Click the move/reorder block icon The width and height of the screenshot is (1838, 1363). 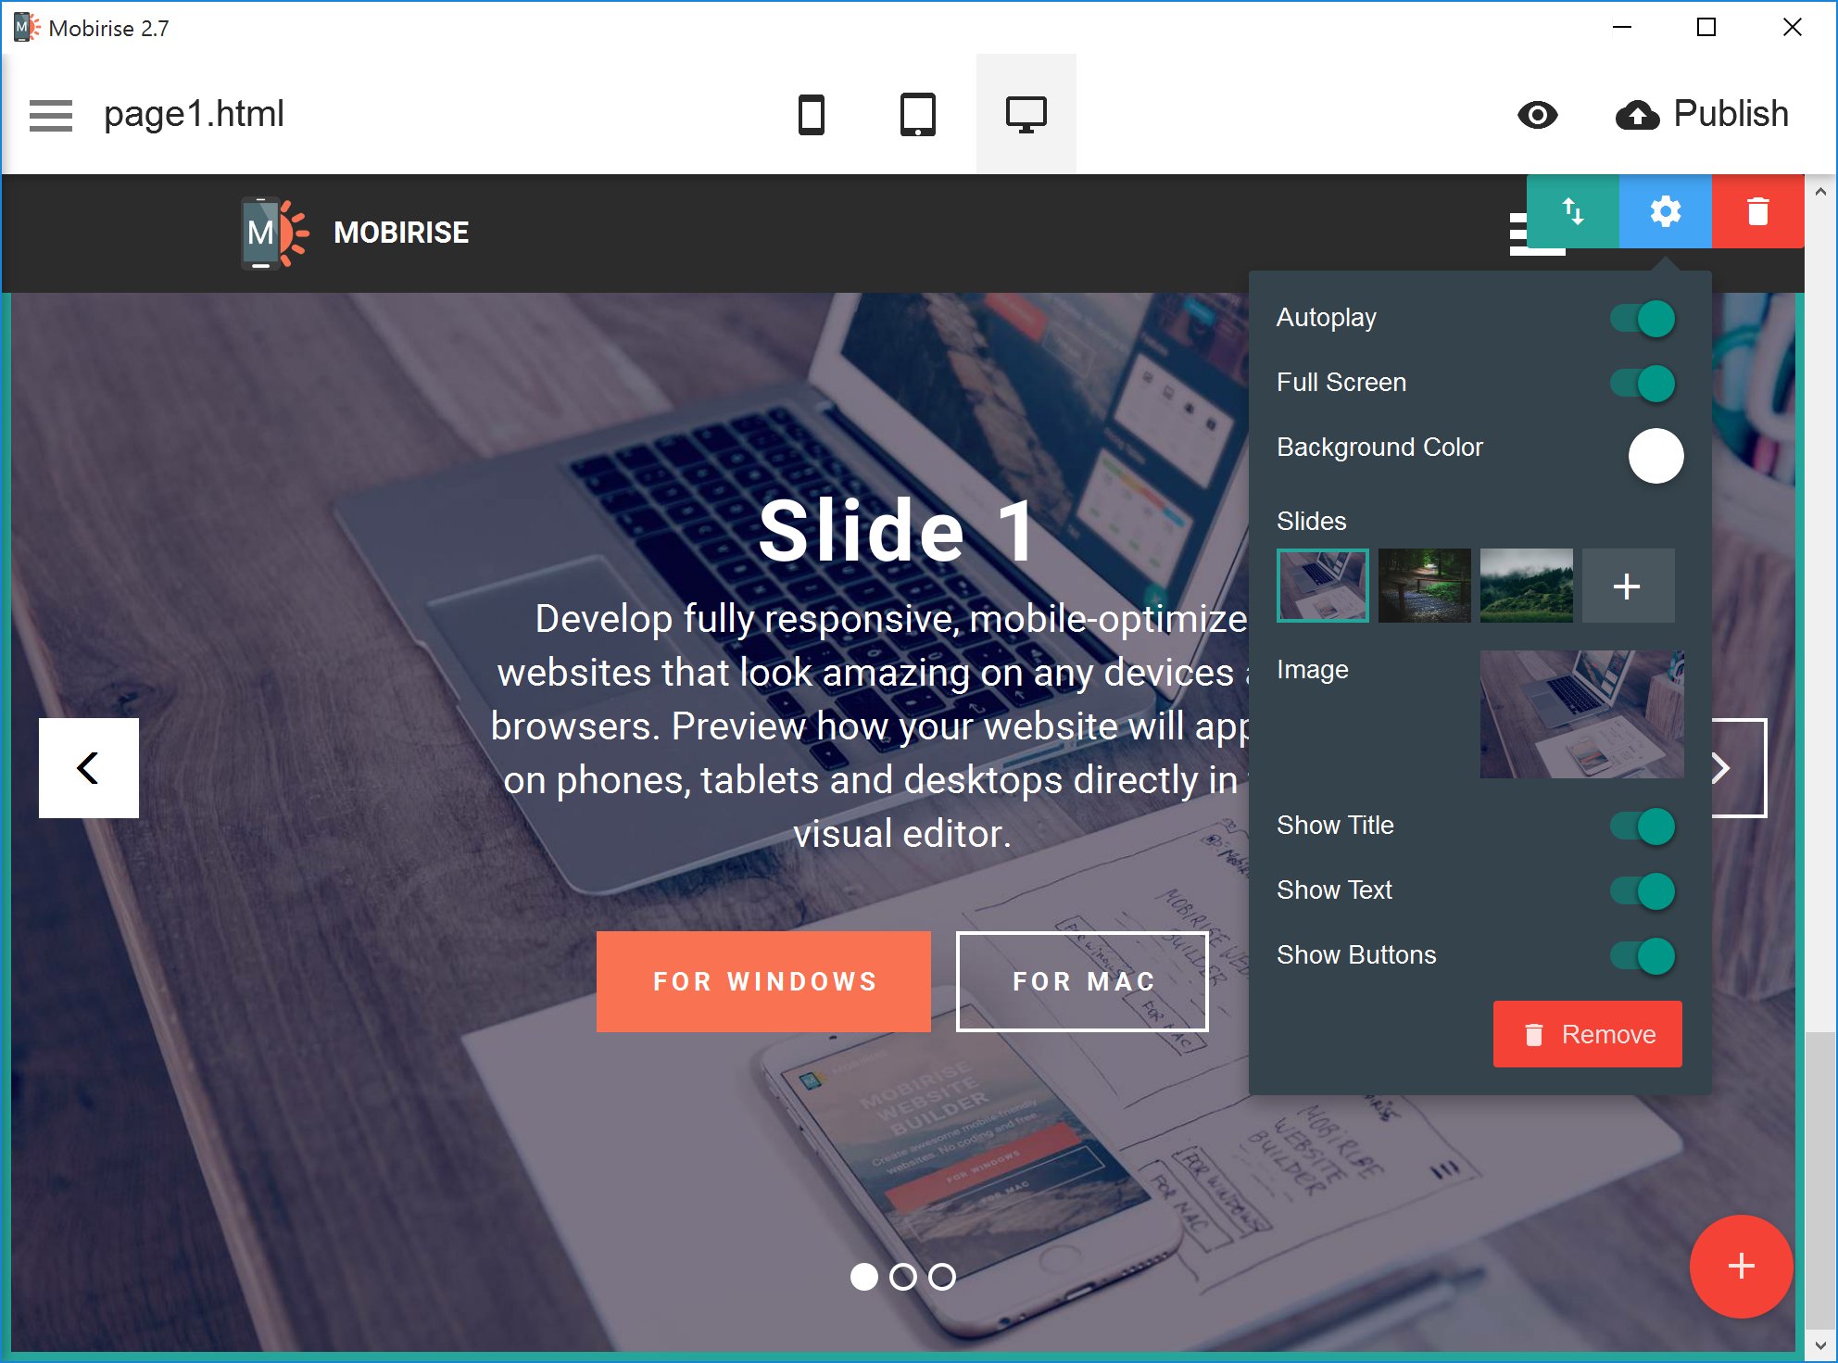[x=1573, y=212]
